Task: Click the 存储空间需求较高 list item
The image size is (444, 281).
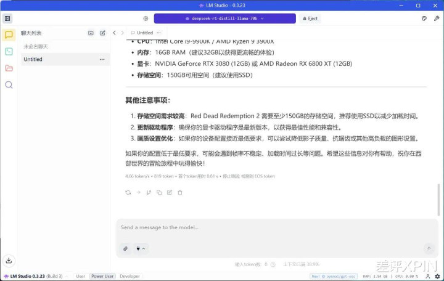Action: [275, 116]
